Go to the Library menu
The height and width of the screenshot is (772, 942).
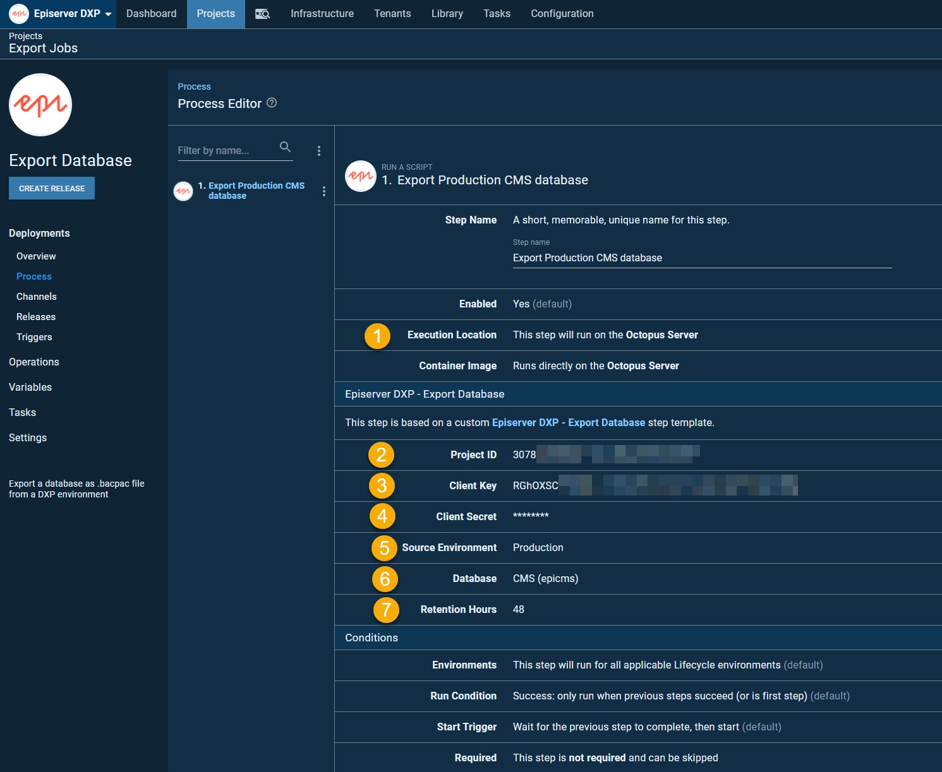(x=447, y=14)
